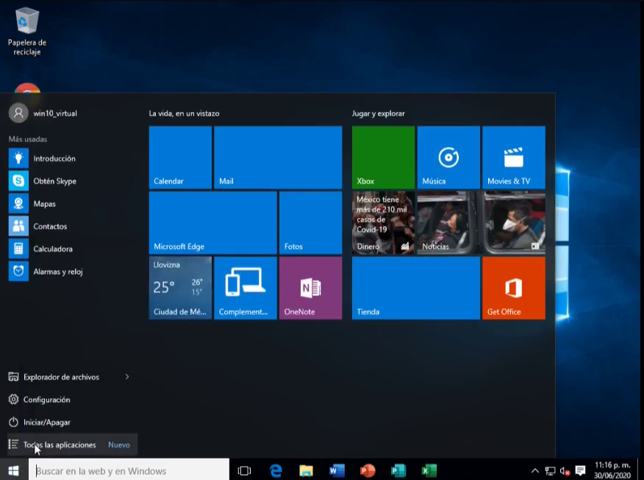
Task: Open Word from the taskbar
Action: (337, 470)
